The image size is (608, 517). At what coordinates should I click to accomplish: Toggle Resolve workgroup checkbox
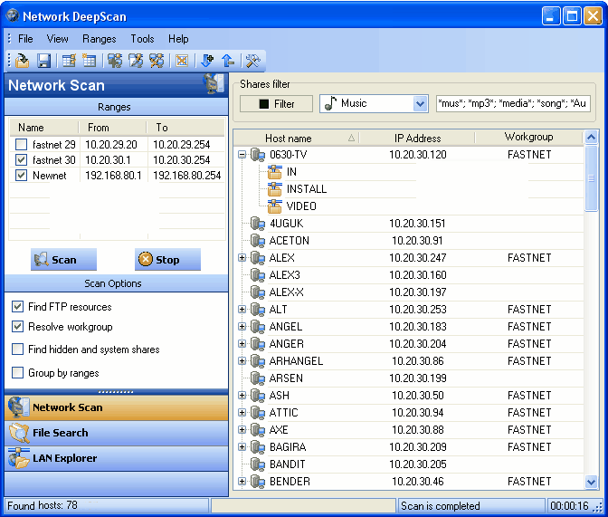[x=17, y=327]
